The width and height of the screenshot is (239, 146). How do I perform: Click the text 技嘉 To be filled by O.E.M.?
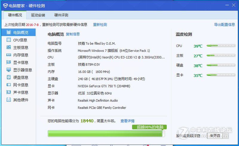(x=96, y=44)
